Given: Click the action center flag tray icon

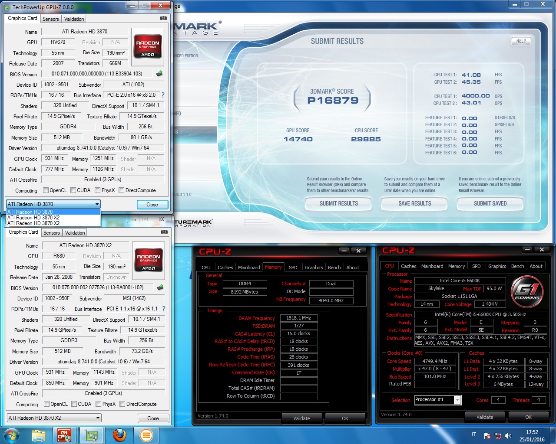Looking at the screenshot, I should pos(487,436).
